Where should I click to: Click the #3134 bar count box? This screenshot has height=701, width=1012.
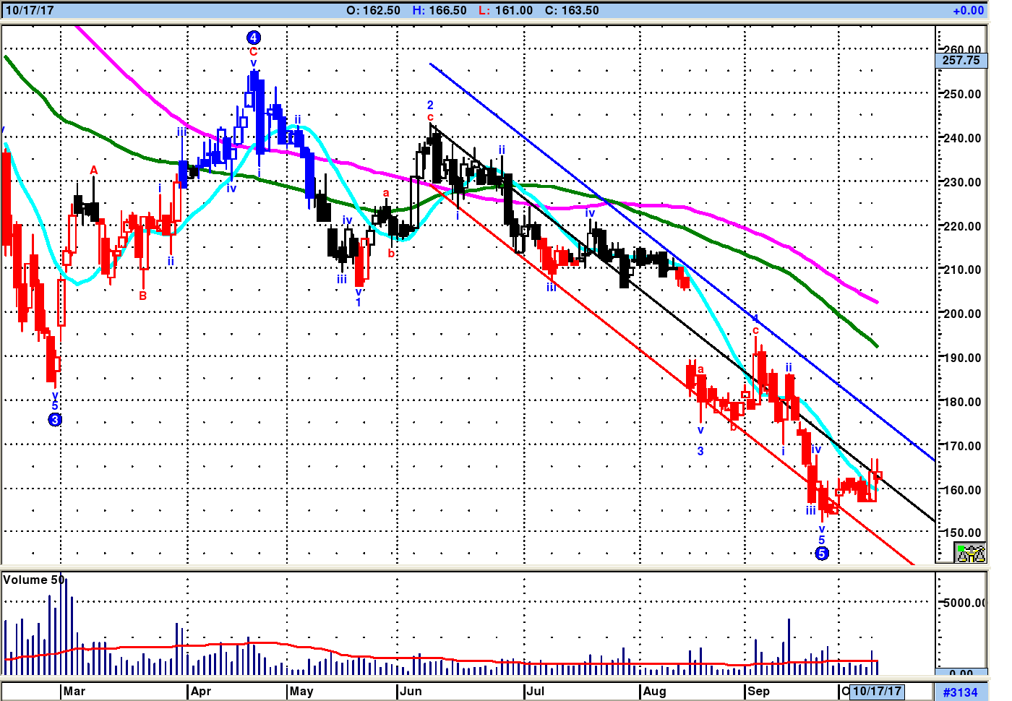[960, 692]
